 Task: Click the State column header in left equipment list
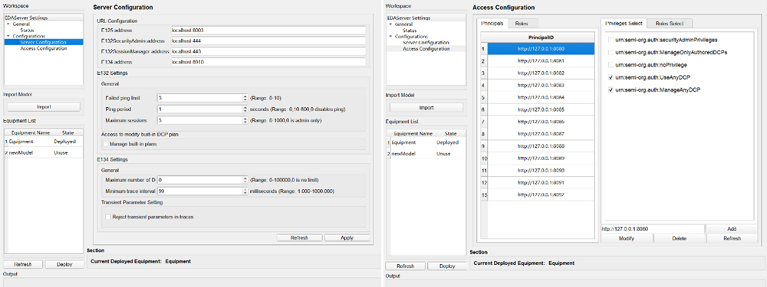67,132
